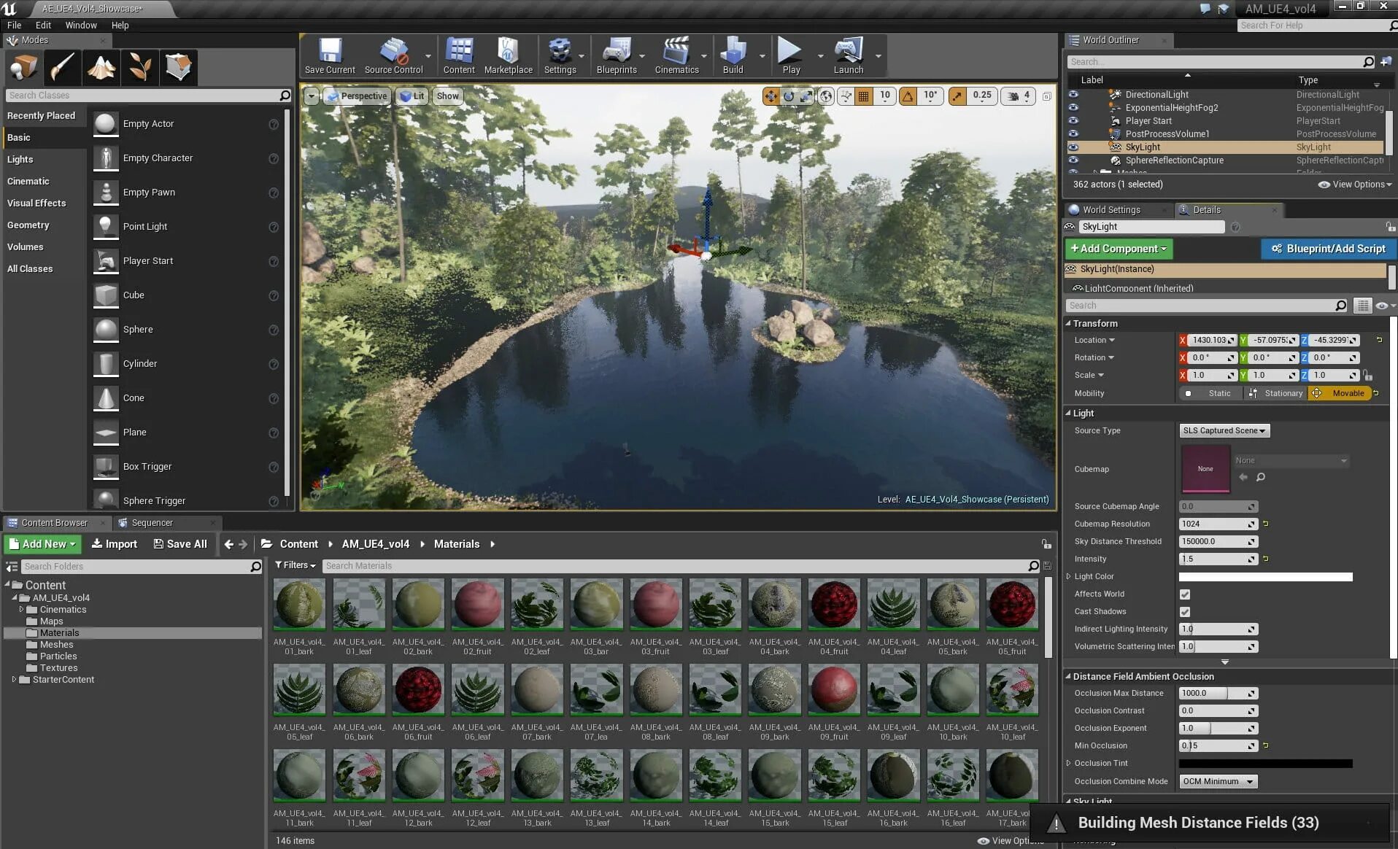Click the white Light Color swatch
This screenshot has height=849, width=1398.
1265,577
